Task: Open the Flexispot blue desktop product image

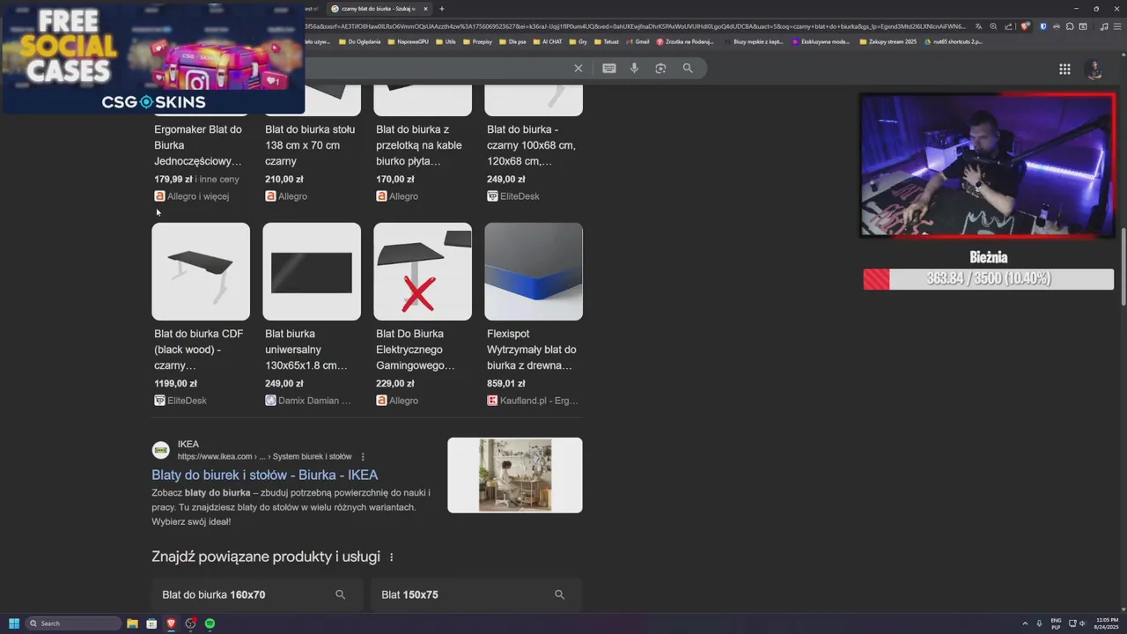Action: point(534,271)
